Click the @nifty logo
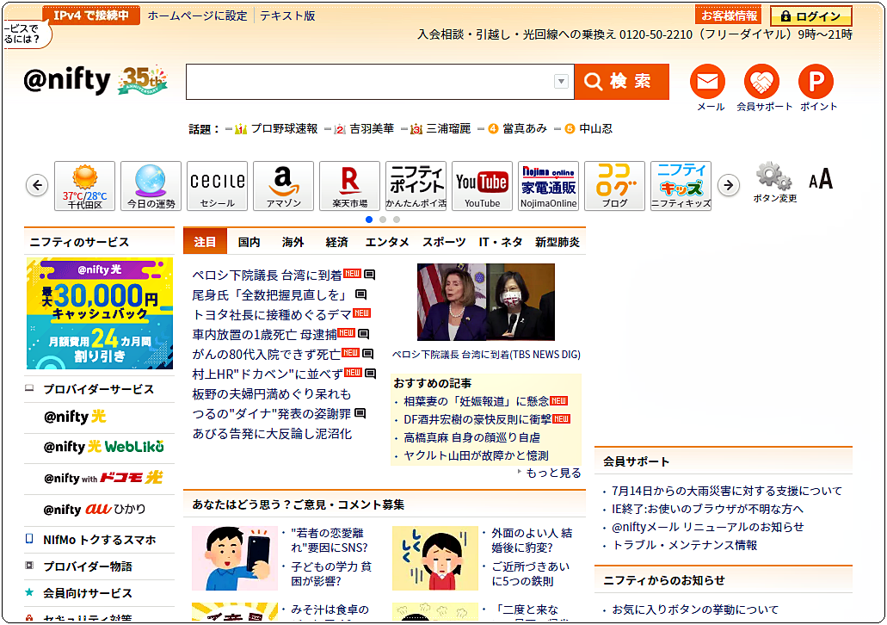 pyautogui.click(x=67, y=80)
